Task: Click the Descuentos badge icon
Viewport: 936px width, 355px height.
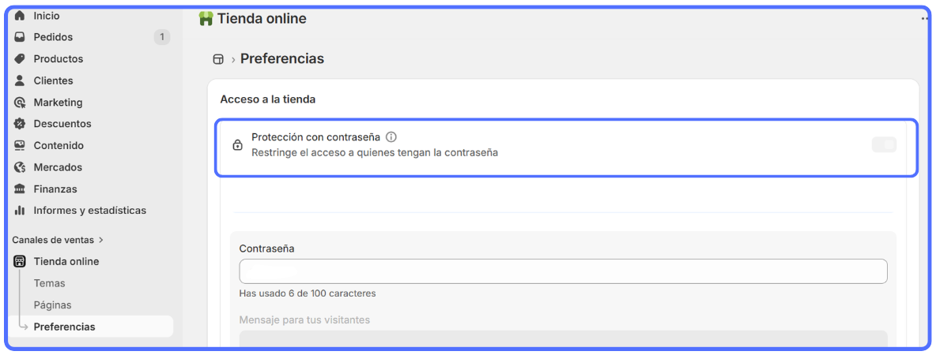Action: click(x=21, y=124)
